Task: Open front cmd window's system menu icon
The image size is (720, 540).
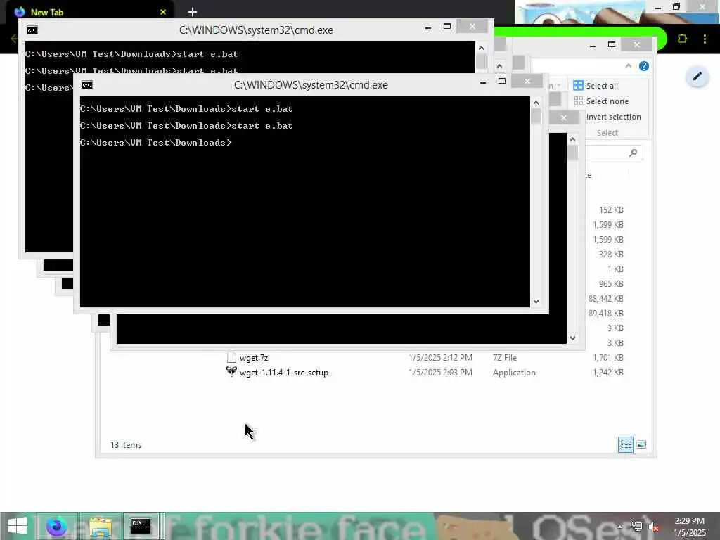Action: click(86, 85)
